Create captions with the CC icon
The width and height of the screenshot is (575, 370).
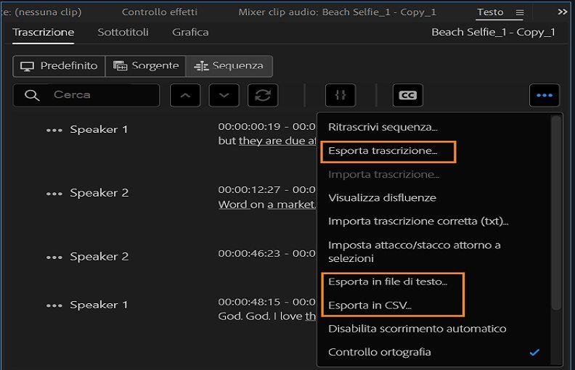408,95
